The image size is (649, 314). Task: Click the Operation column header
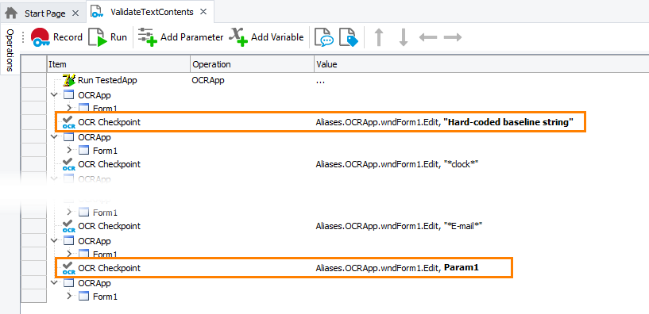point(252,64)
